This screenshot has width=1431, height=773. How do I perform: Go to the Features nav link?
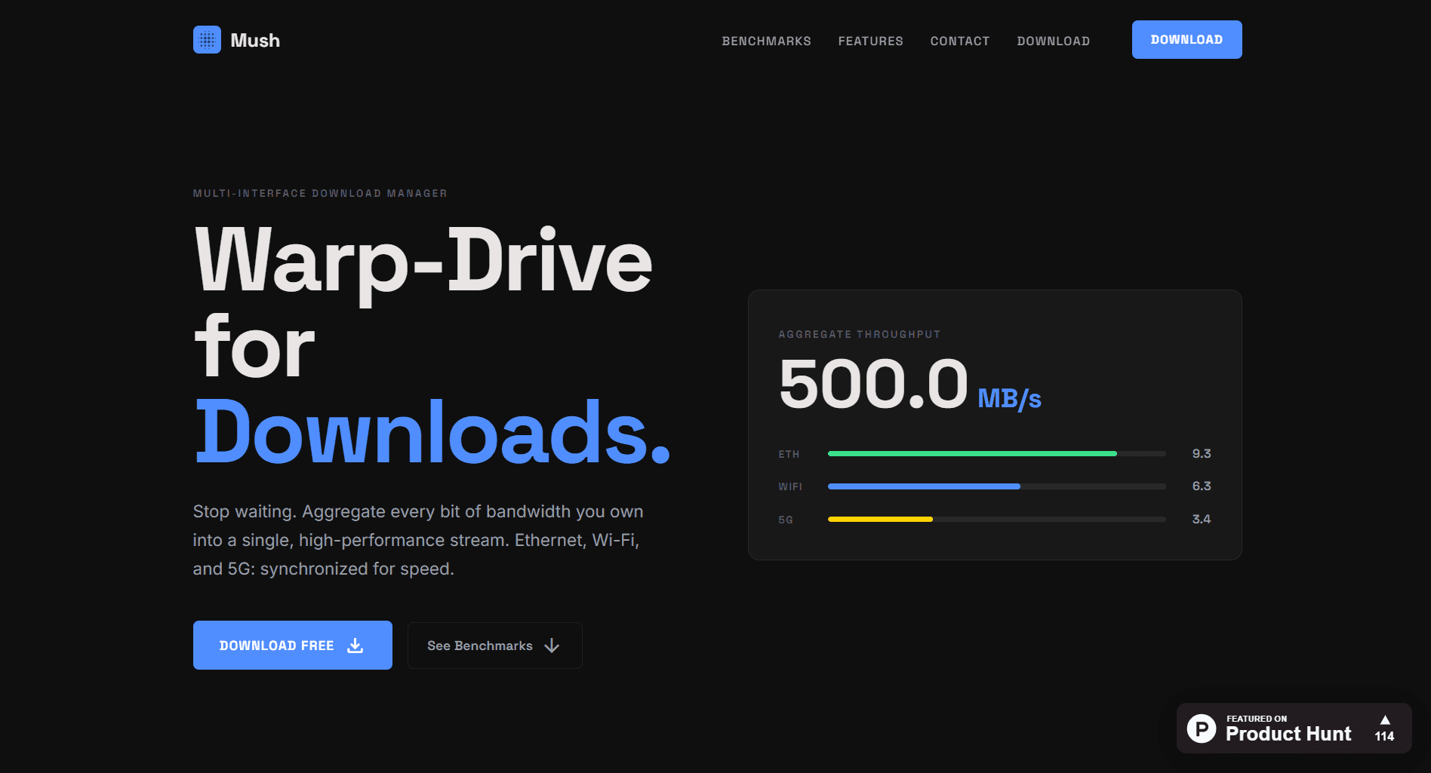[x=870, y=41]
